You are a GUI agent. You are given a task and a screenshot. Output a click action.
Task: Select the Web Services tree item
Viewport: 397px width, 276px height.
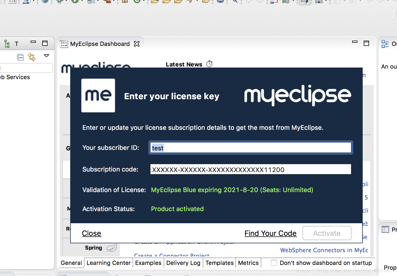15,77
